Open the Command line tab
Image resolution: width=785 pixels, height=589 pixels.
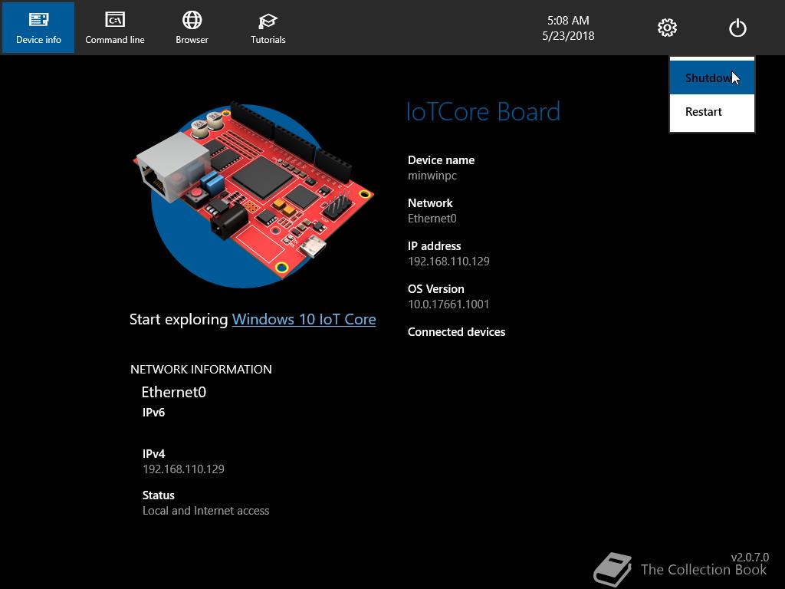[x=115, y=28]
